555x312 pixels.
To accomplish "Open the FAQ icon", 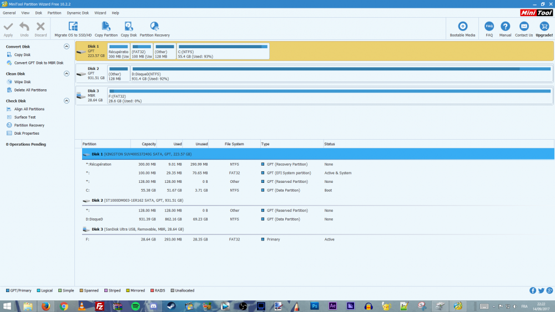I will click(489, 27).
